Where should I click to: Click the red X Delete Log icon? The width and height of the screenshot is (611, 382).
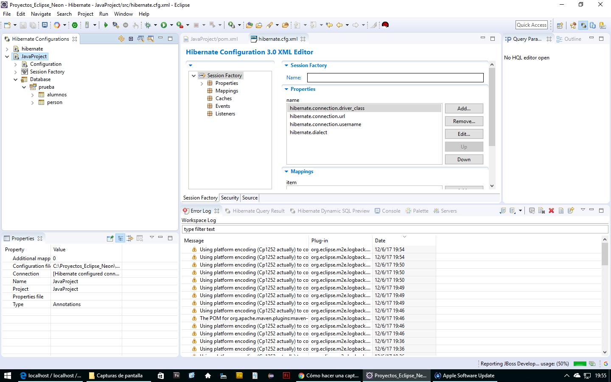[x=551, y=211]
